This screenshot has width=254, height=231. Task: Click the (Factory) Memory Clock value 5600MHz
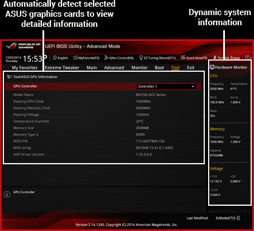143,108
